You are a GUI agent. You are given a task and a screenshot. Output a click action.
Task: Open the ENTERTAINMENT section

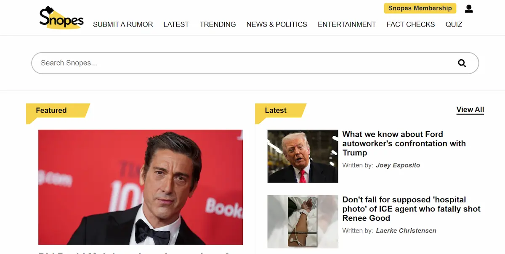[x=347, y=24]
